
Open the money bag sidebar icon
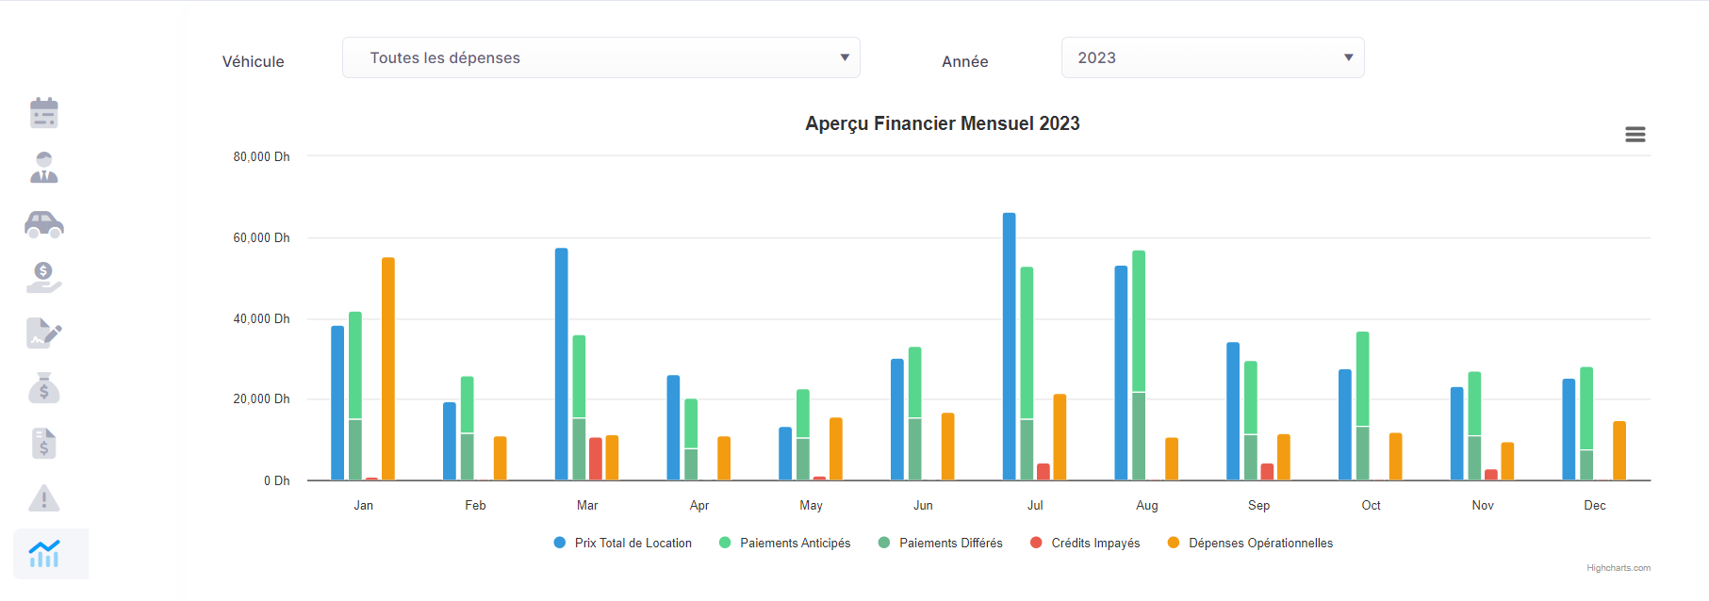click(x=44, y=388)
